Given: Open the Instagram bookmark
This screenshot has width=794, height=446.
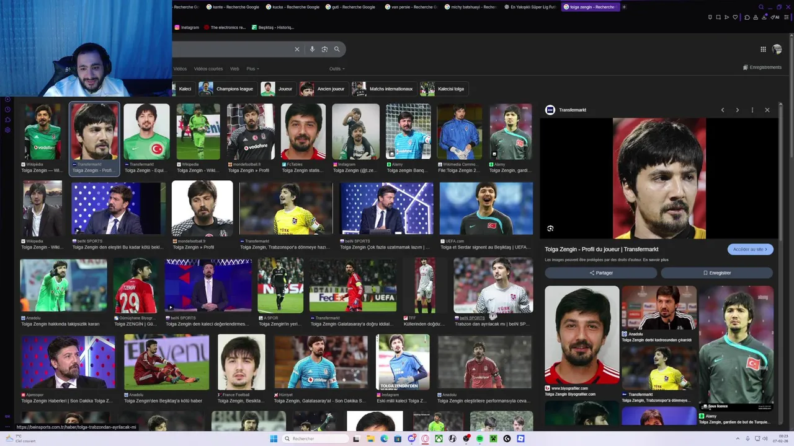Looking at the screenshot, I should pyautogui.click(x=187, y=27).
